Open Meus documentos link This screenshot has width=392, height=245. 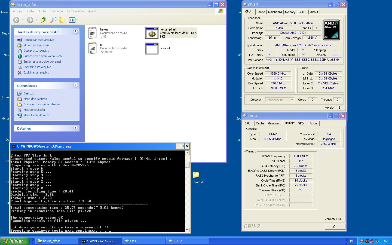point(35,99)
